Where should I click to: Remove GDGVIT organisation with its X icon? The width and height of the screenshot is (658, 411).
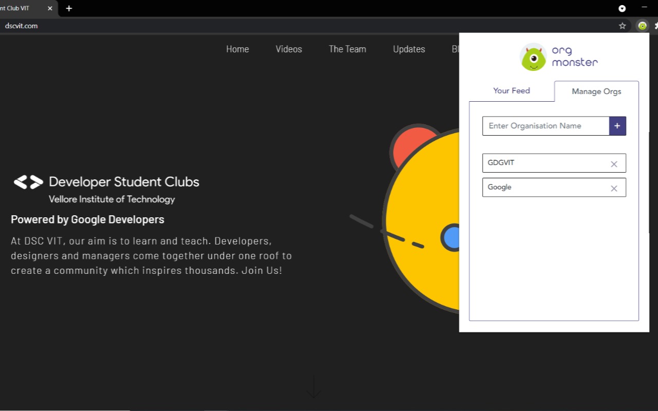614,164
